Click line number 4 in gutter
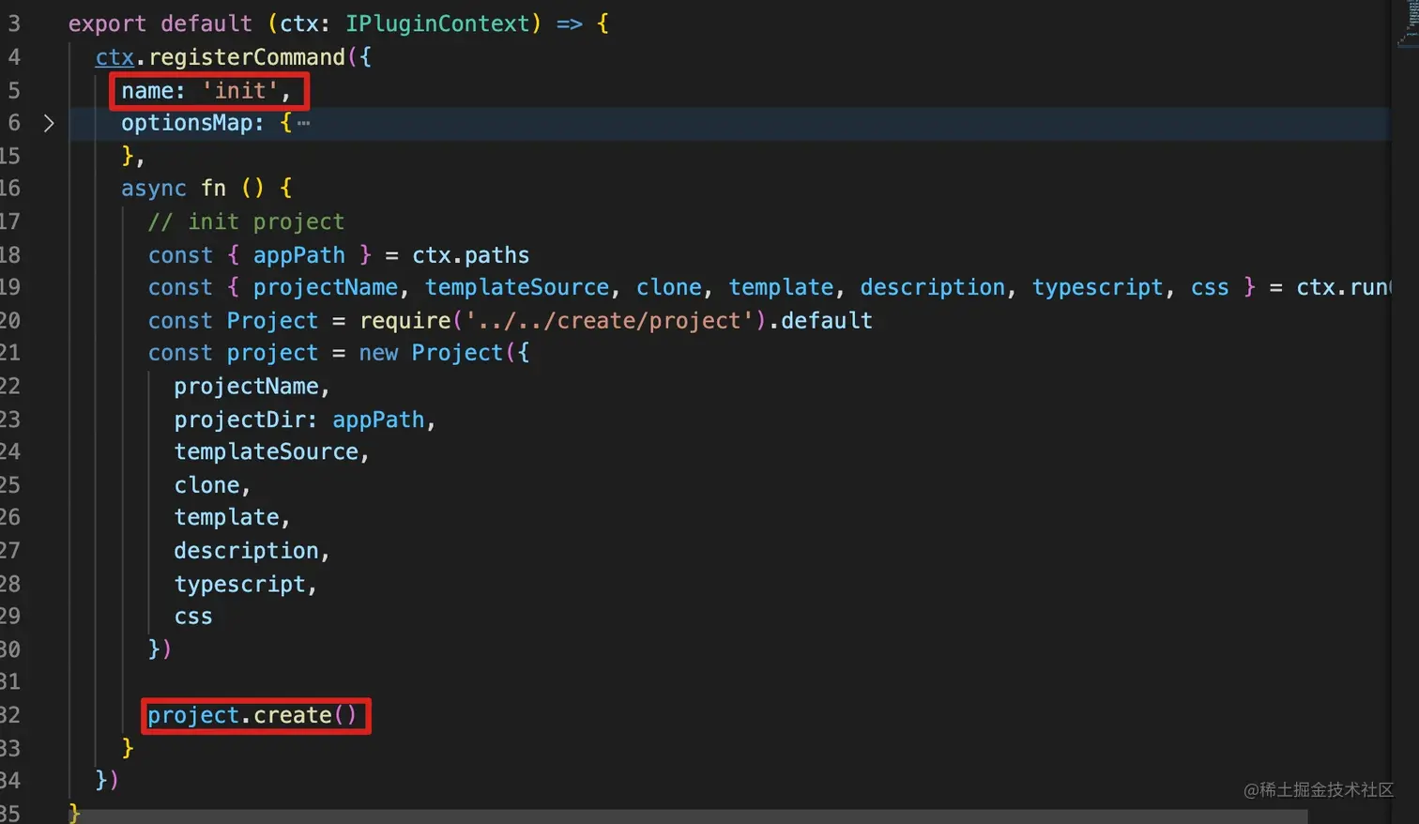 click(13, 57)
